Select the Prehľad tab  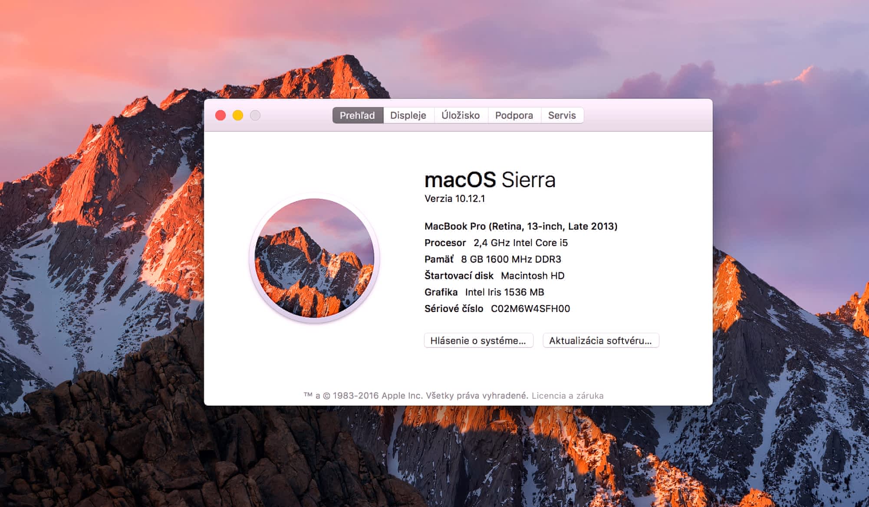click(357, 115)
